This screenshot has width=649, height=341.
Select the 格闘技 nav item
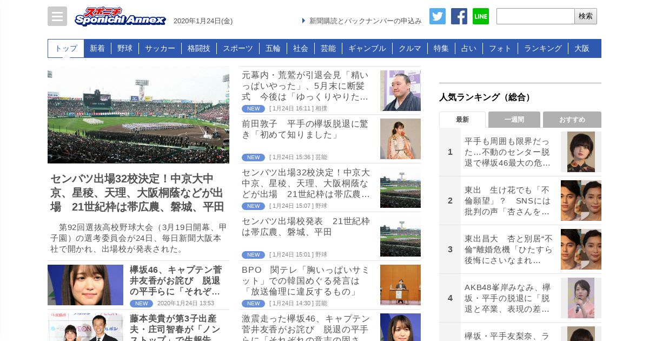(199, 48)
